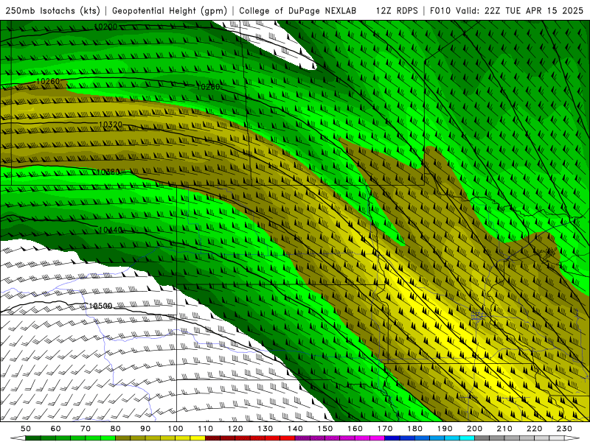
Task: Select the 10320 height contour label
Action: (110, 124)
